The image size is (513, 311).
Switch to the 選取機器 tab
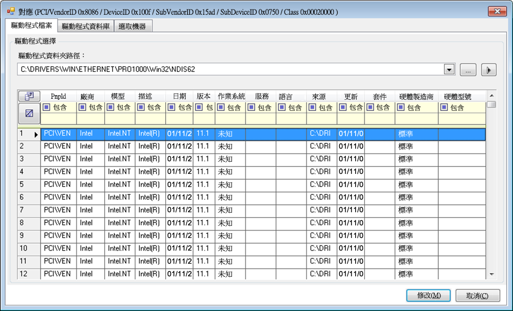133,26
